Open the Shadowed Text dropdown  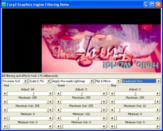(158, 81)
